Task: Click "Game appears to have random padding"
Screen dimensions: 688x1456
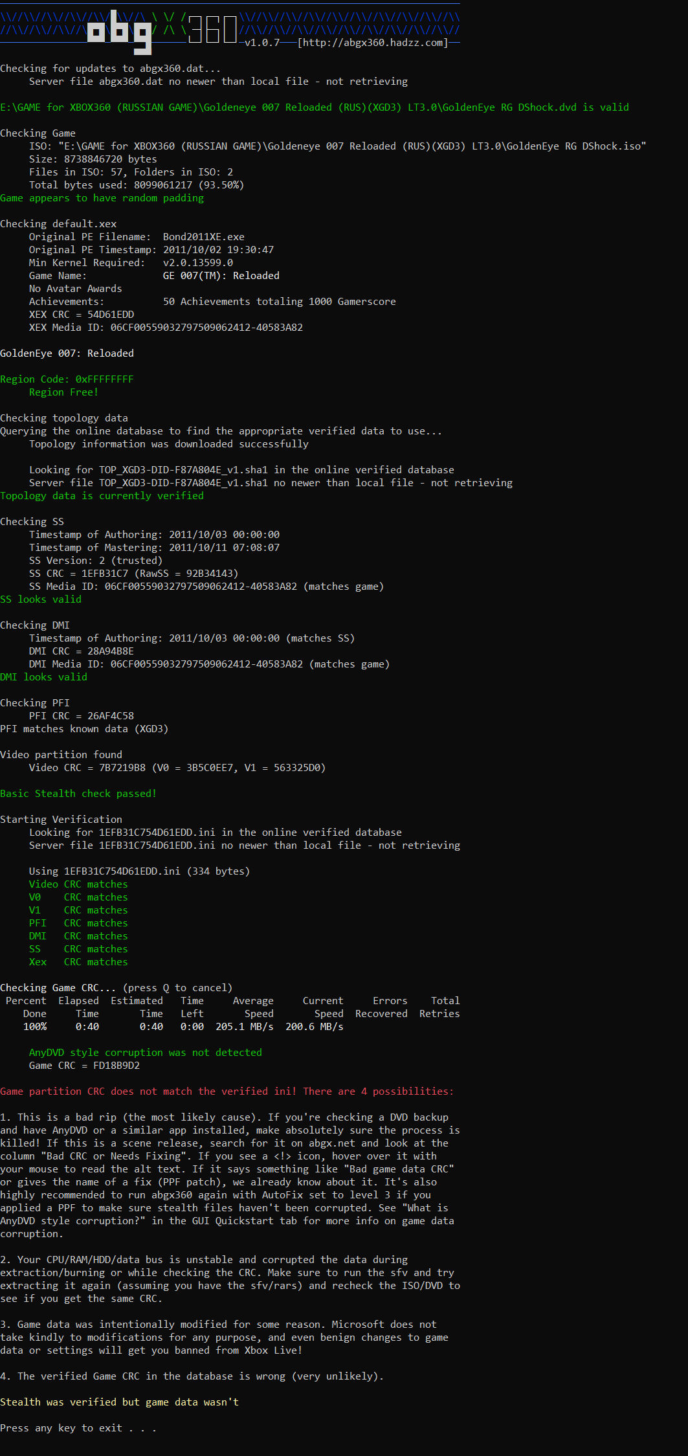Action: click(102, 198)
